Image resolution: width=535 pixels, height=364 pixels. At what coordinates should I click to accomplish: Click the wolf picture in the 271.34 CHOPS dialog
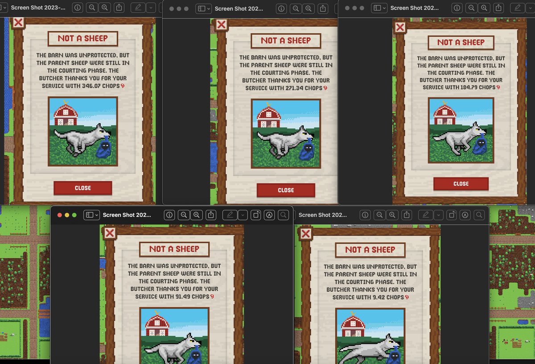click(x=286, y=133)
